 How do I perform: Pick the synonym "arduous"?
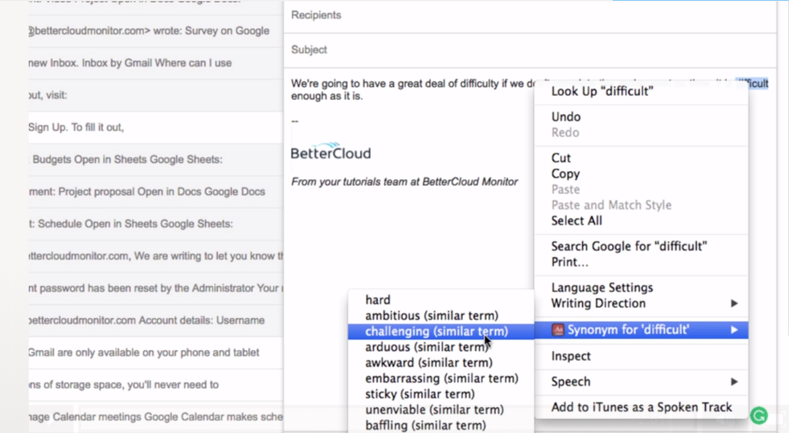point(441,347)
